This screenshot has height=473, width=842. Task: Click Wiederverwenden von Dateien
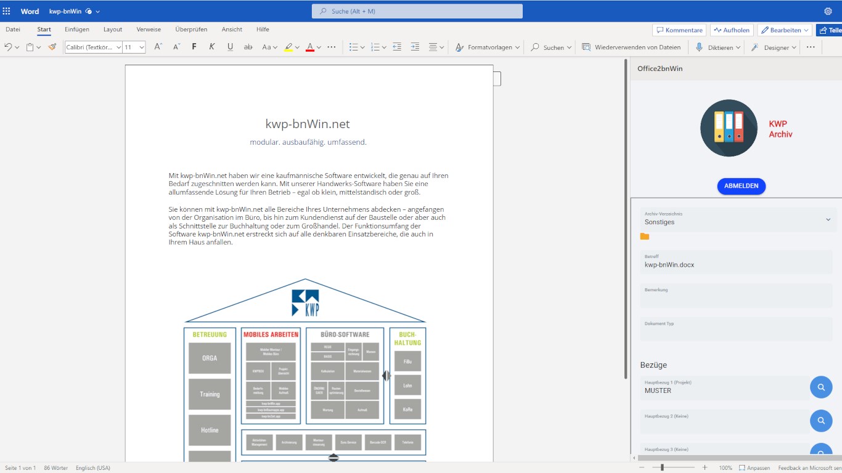[x=631, y=47]
